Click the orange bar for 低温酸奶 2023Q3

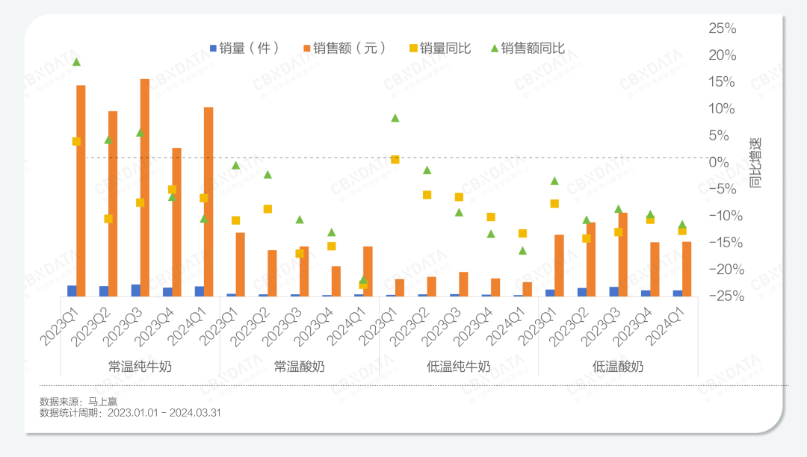[x=622, y=254]
